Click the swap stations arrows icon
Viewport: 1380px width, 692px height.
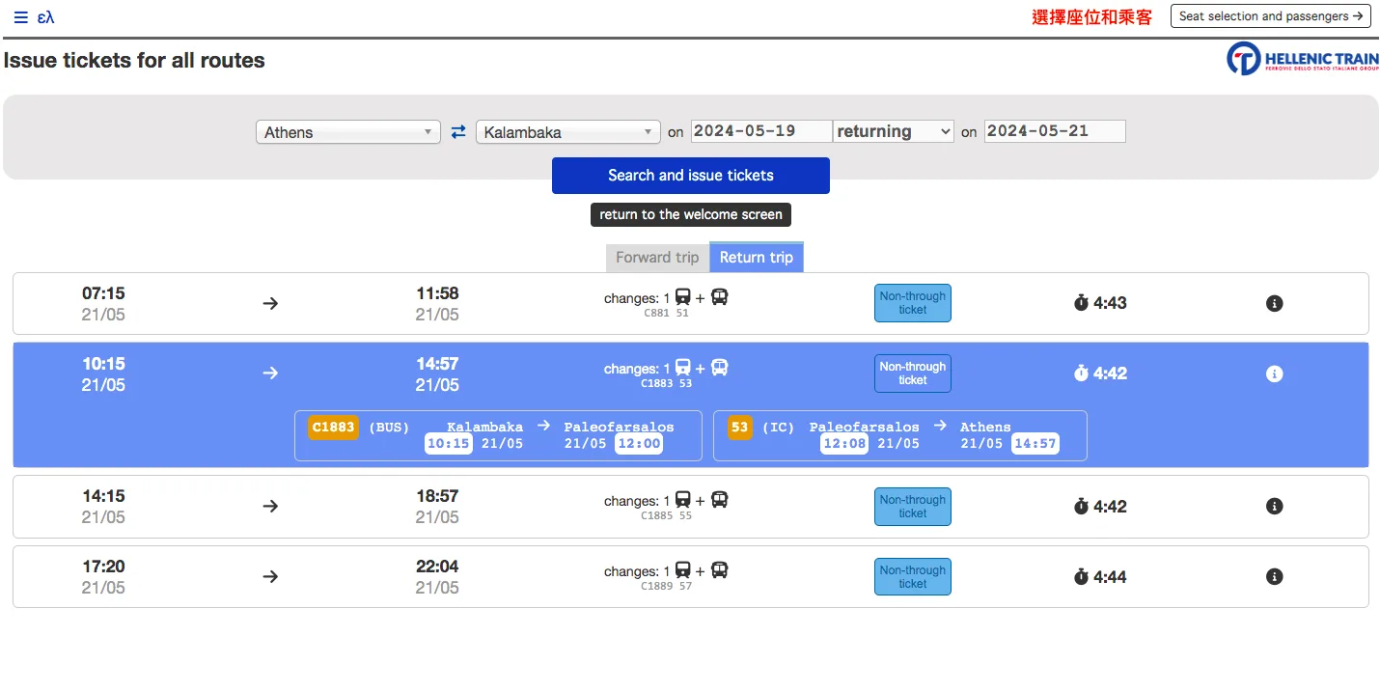point(458,132)
